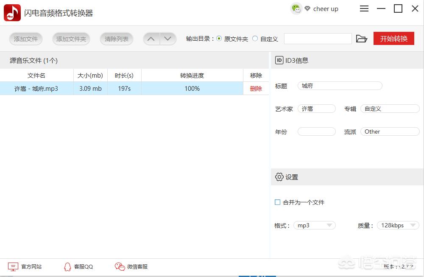Enable 合并为一个文件 checkbox
The width and height of the screenshot is (424, 277).
pyautogui.click(x=278, y=202)
